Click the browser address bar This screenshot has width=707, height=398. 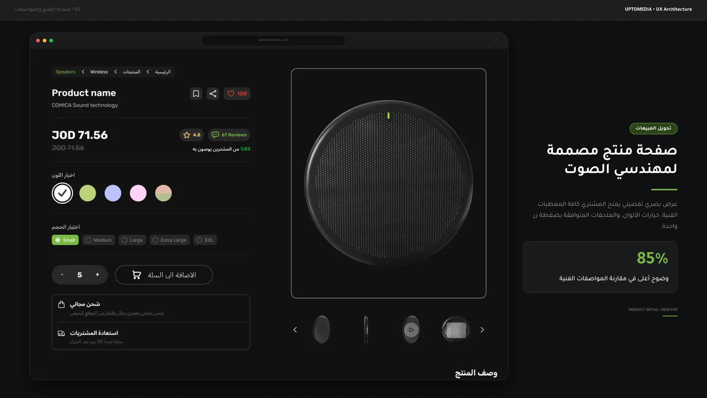click(x=273, y=40)
